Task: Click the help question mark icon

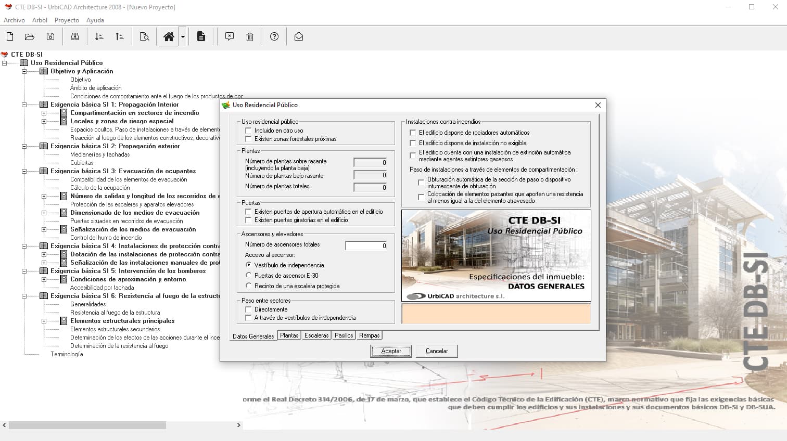Action: (274, 36)
